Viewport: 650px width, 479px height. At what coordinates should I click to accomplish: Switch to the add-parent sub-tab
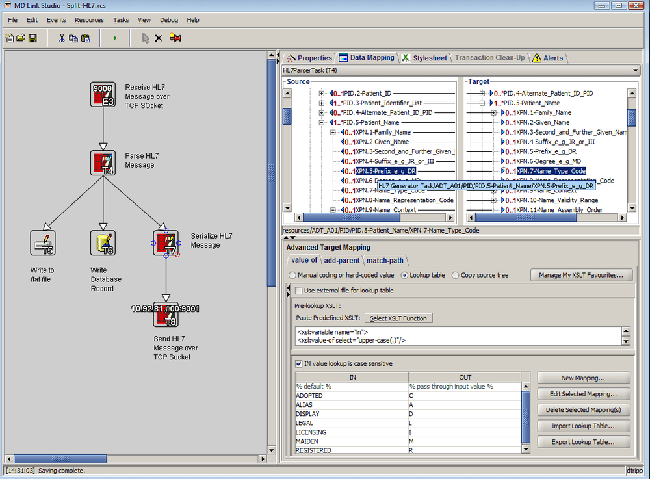pyautogui.click(x=342, y=260)
